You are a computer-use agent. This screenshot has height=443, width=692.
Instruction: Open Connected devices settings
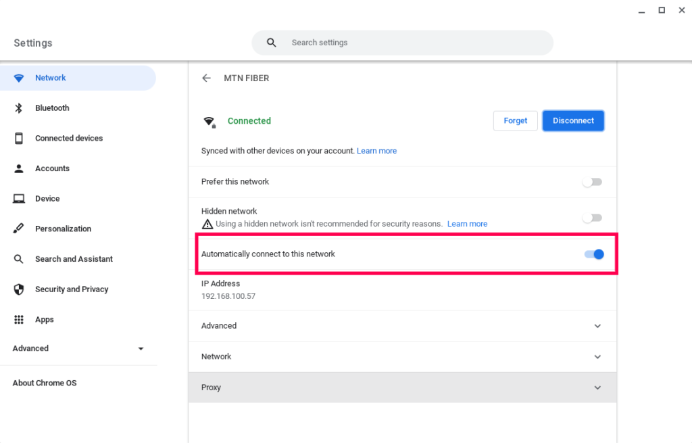[78, 138]
